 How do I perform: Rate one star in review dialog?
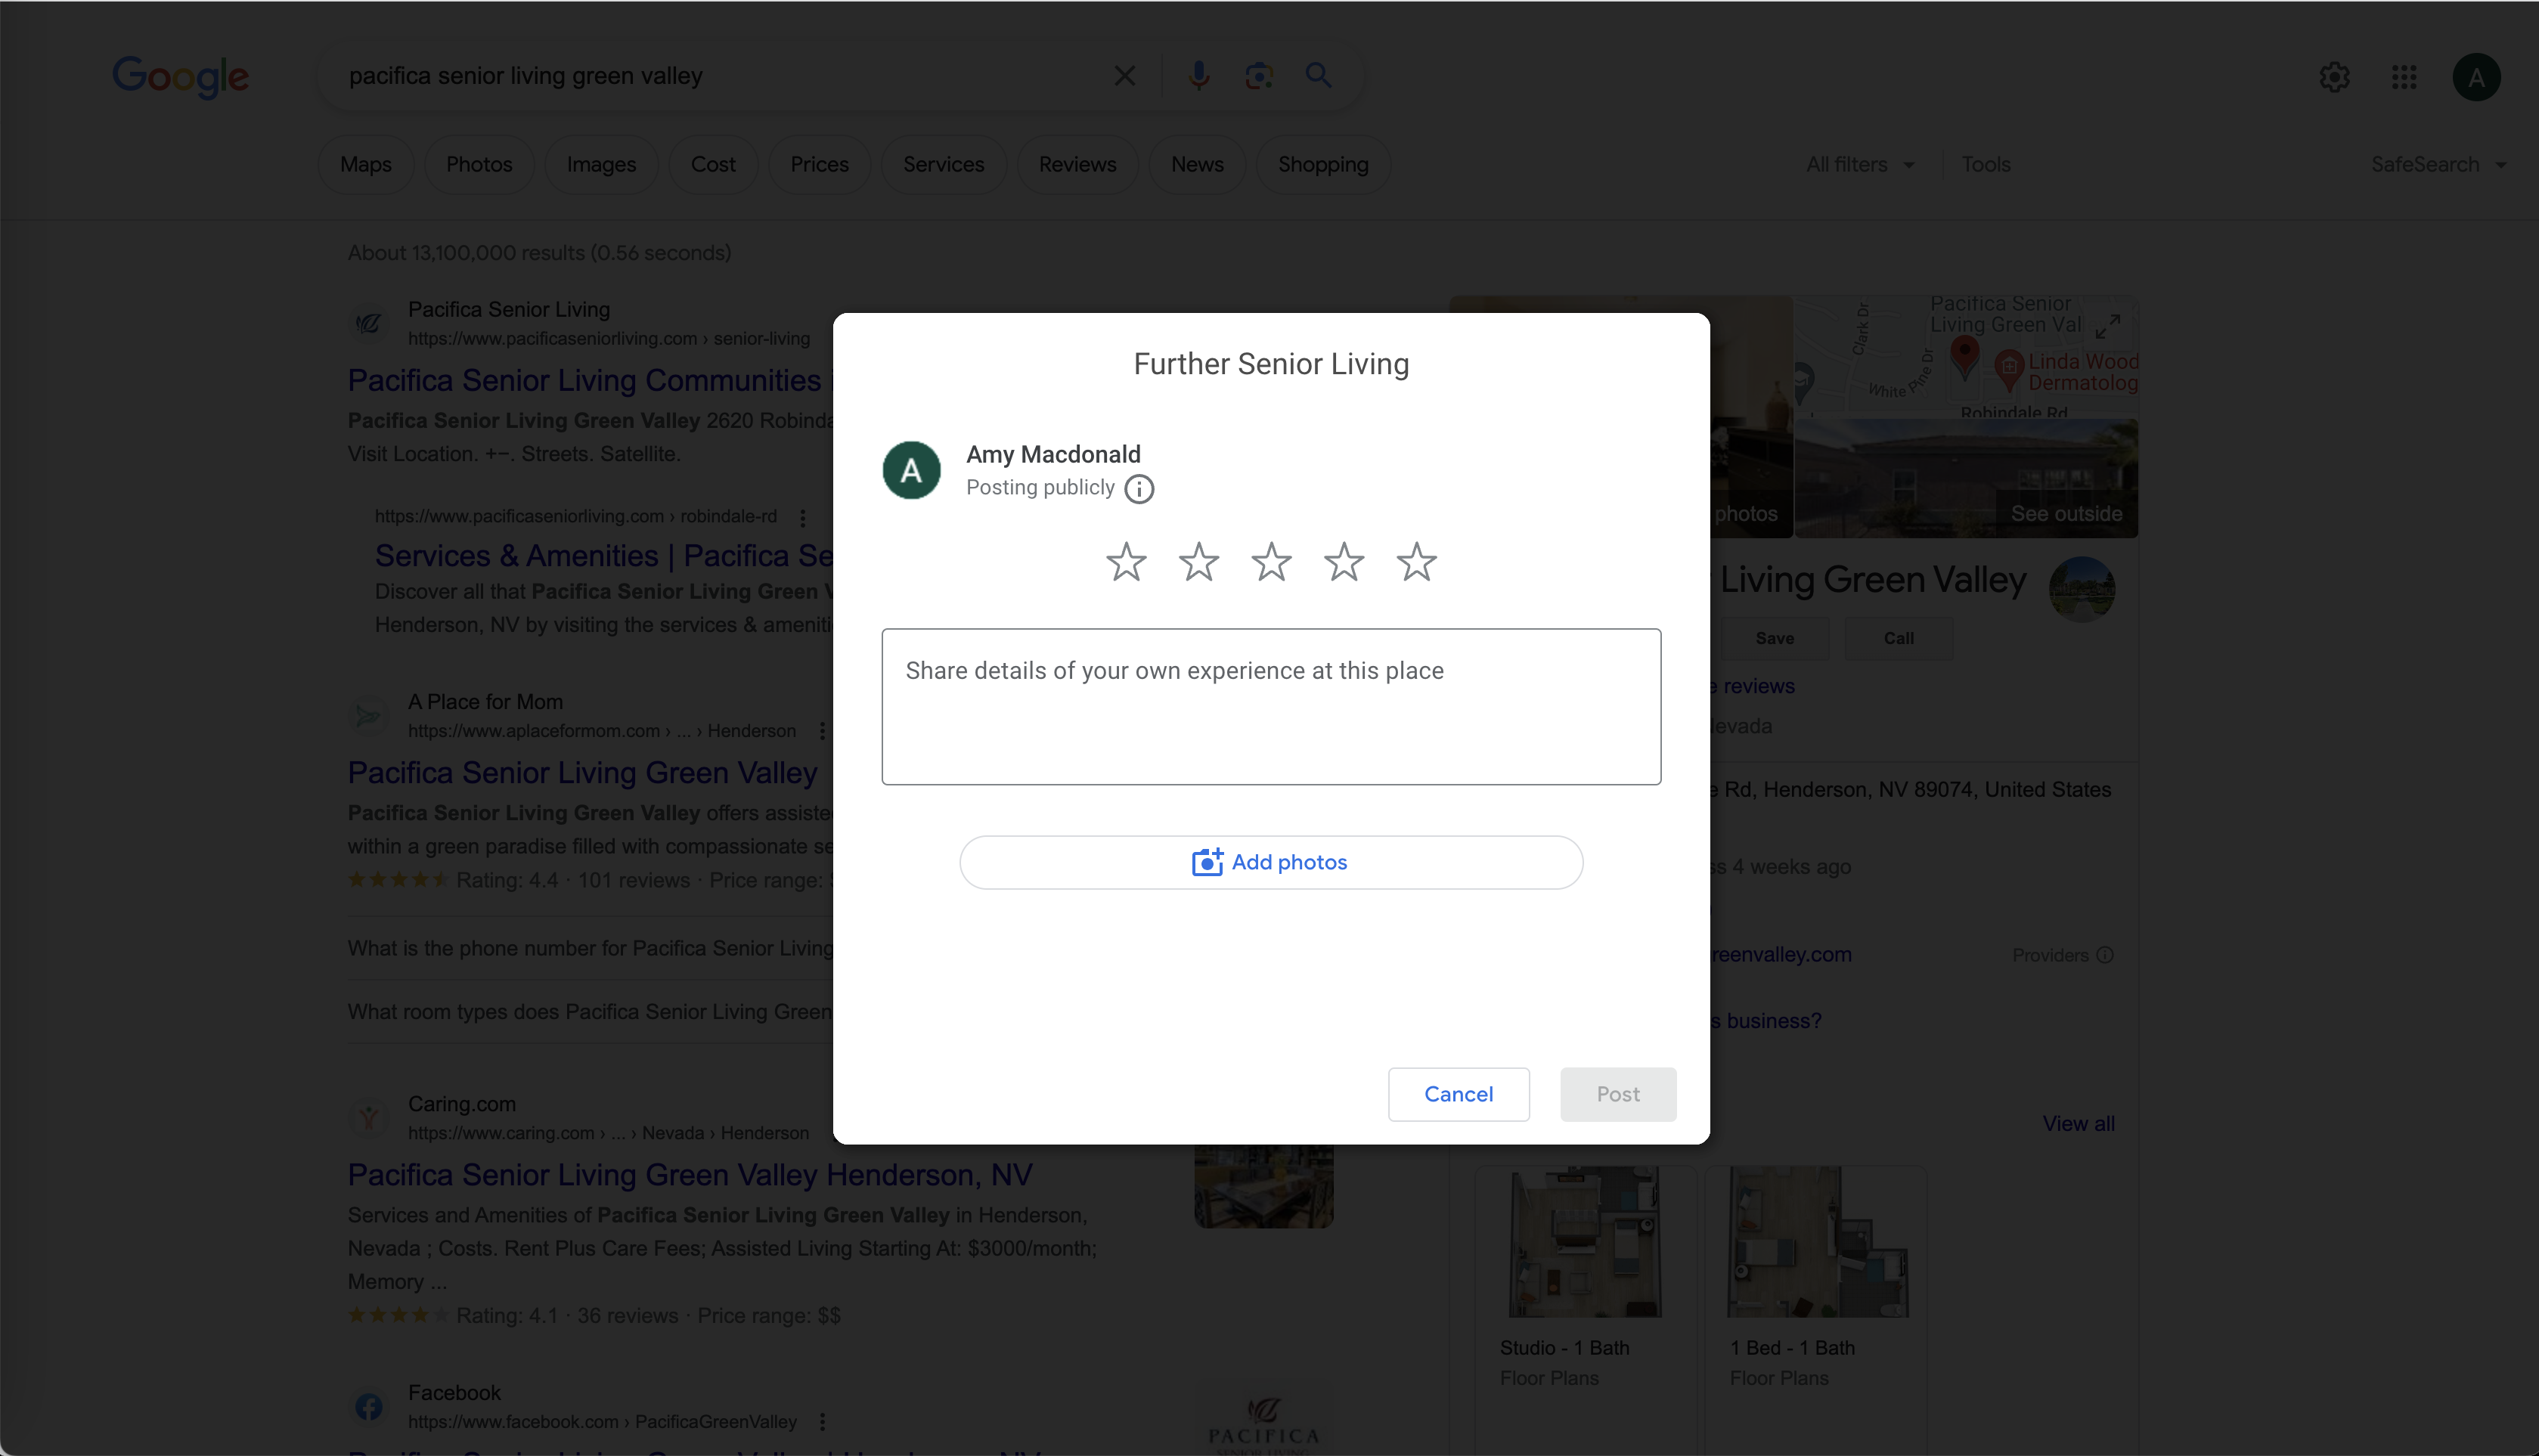coord(1126,562)
